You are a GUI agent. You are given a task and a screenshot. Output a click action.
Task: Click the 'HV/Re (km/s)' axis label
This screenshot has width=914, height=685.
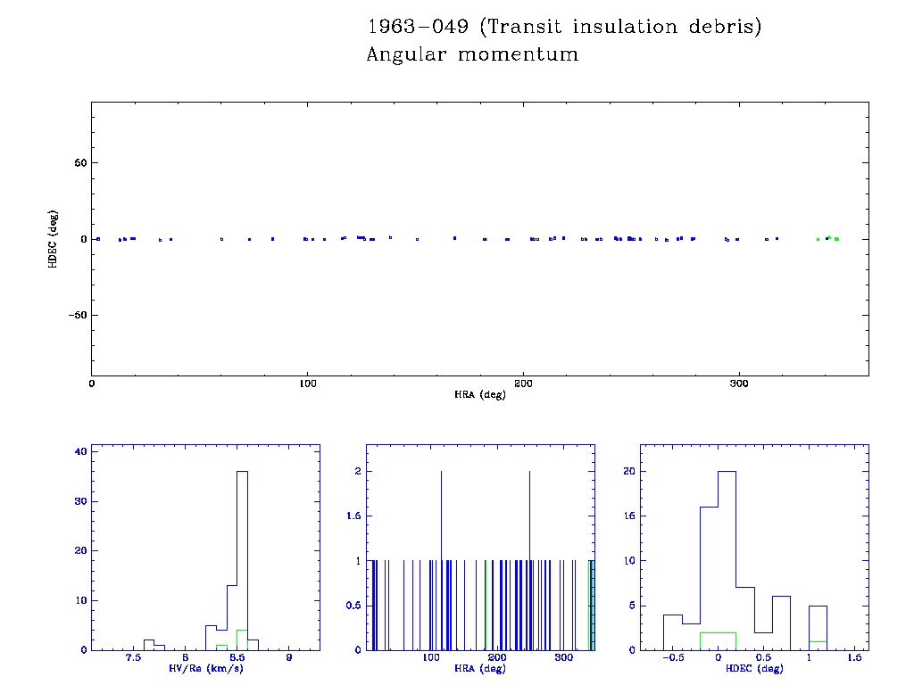pos(205,669)
